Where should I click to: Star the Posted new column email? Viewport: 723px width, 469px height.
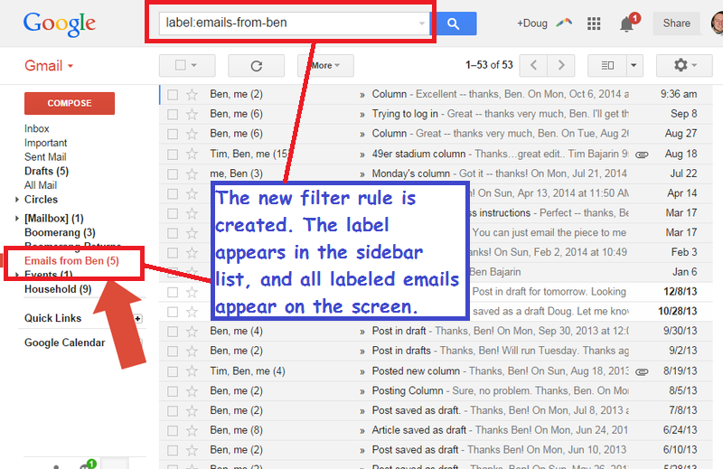point(192,371)
